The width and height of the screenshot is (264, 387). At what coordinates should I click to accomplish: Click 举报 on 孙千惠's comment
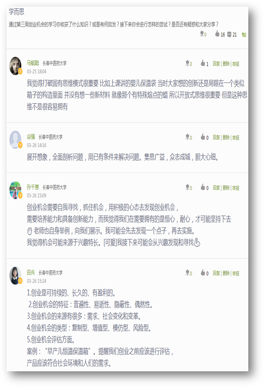pyautogui.click(x=236, y=188)
